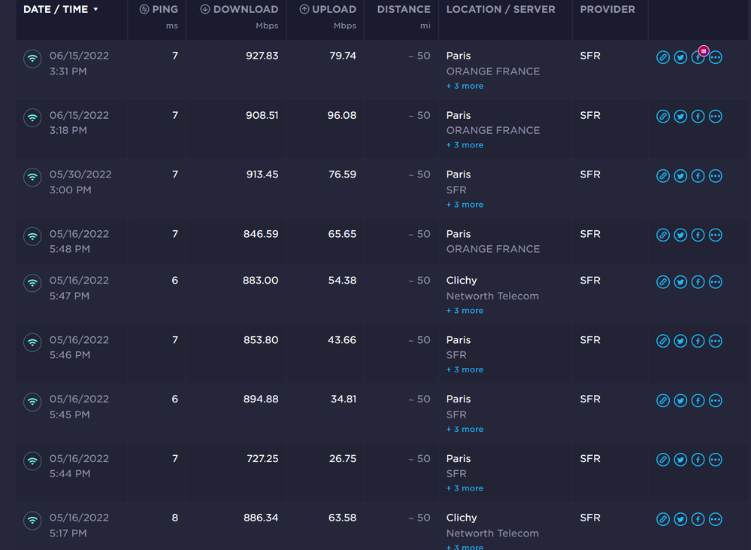This screenshot has width=751, height=550.
Task: Expand '+ 3 more' under 3:31 PM Orange France
Action: (465, 86)
